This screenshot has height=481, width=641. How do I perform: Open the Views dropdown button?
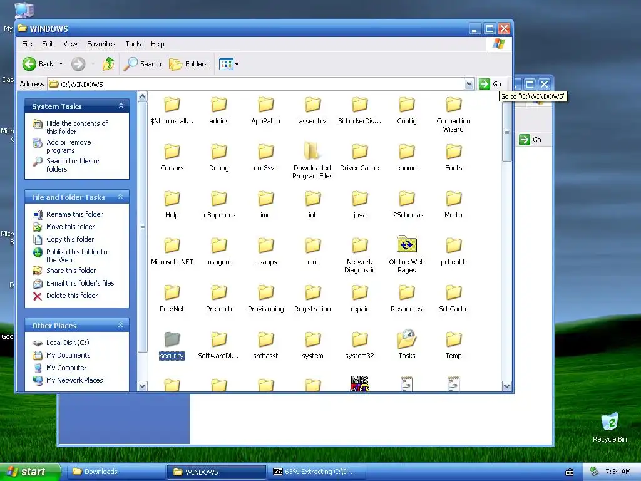click(228, 64)
